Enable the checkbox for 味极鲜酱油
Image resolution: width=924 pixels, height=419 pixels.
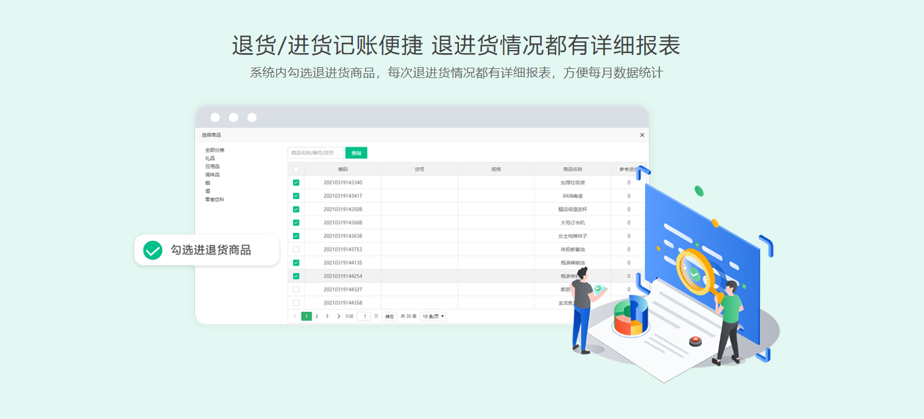pyautogui.click(x=296, y=249)
